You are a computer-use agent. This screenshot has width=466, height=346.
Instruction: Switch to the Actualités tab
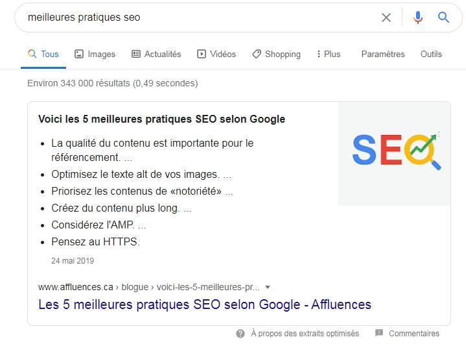tap(156, 54)
